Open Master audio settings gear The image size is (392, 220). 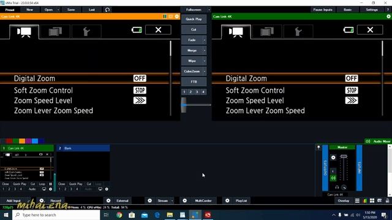pyautogui.click(x=333, y=158)
